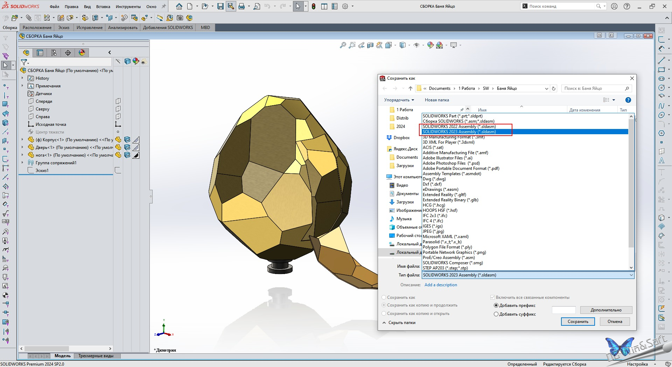
Task: Click the prefix text input field
Action: (x=563, y=310)
